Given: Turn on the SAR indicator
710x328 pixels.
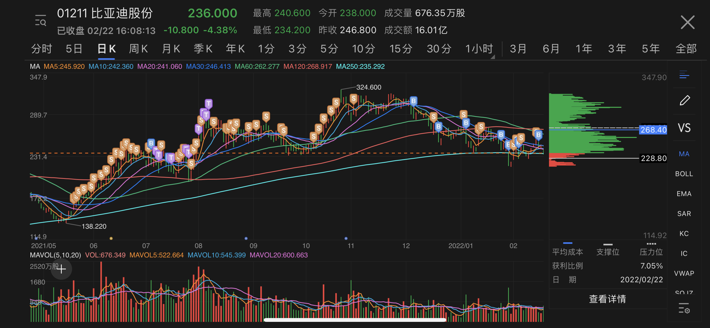Looking at the screenshot, I should point(684,214).
